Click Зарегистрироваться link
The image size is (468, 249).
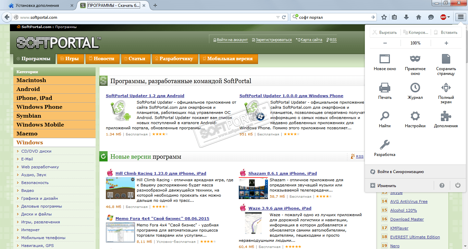[273, 40]
